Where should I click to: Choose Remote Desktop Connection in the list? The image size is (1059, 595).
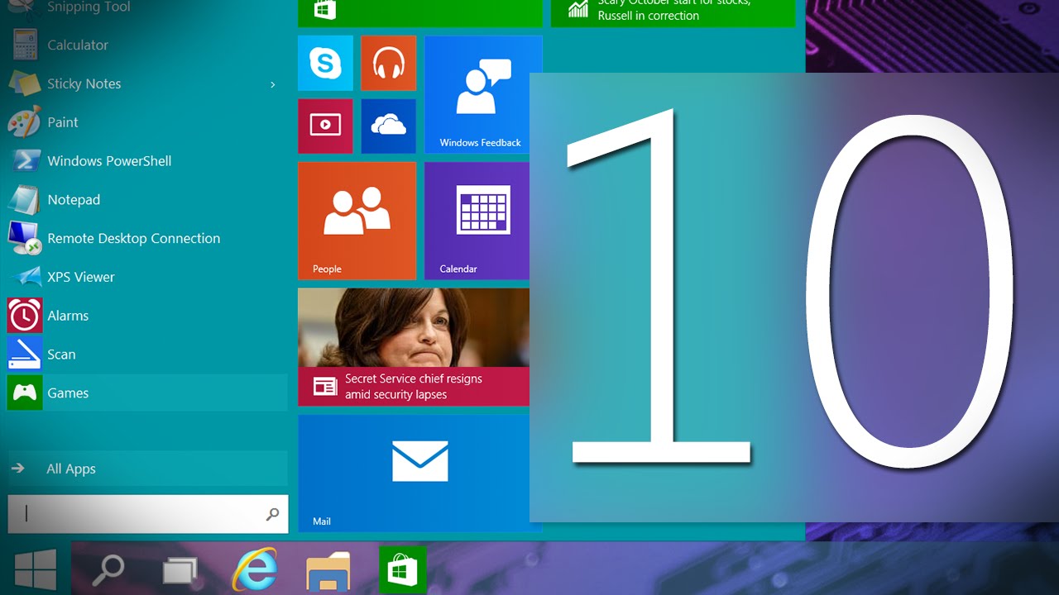[x=133, y=238]
